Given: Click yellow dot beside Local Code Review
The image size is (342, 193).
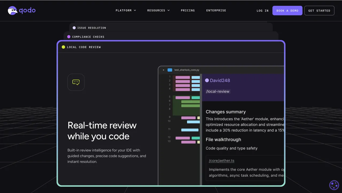Looking at the screenshot, I should pos(63,47).
